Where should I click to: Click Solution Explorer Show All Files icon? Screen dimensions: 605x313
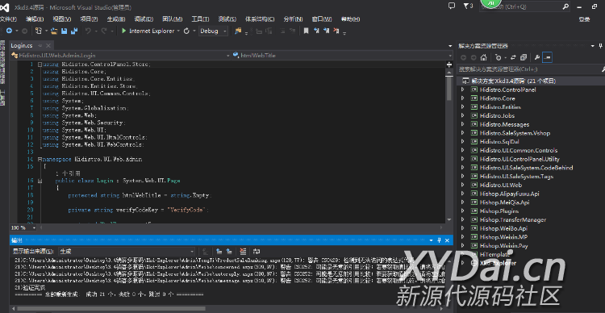click(524, 57)
